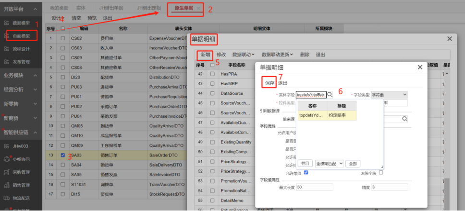The width and height of the screenshot is (465, 211).
Task: Click the 发布管理 sidebar icon
Action: click(7, 62)
